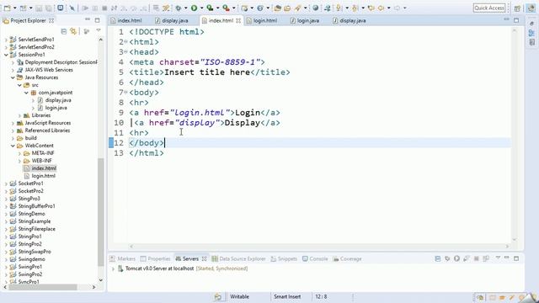Viewport: 539px width, 303px height.
Task: Click Publish to server icon
Action: pos(486,258)
